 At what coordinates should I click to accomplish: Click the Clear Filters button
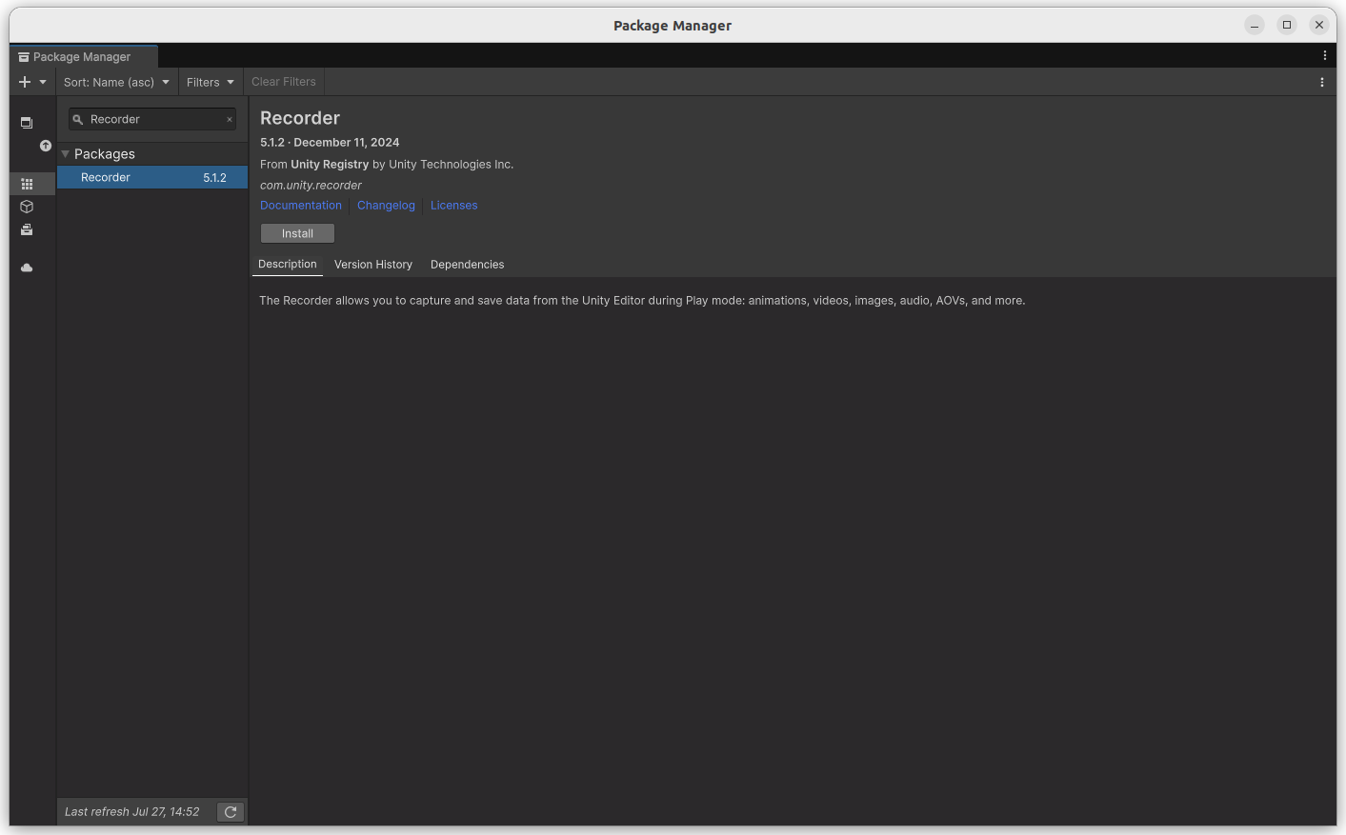coord(284,82)
